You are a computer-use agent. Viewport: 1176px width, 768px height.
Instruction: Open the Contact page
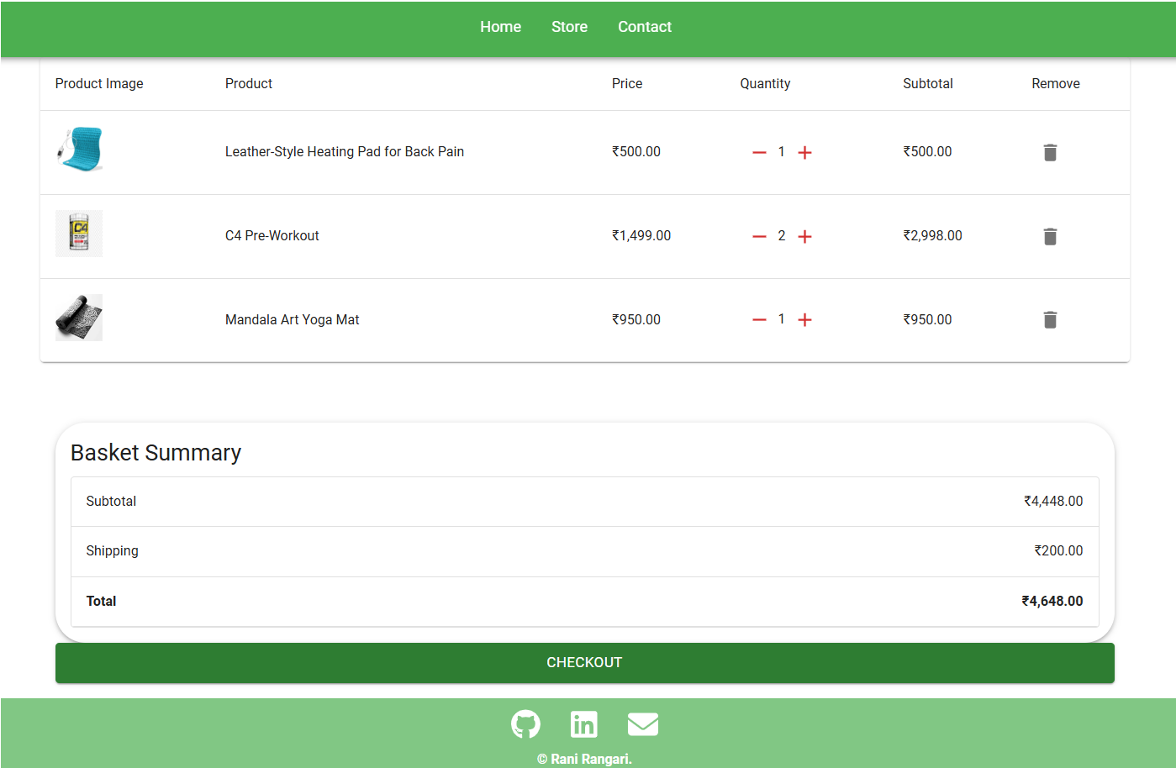pos(644,26)
